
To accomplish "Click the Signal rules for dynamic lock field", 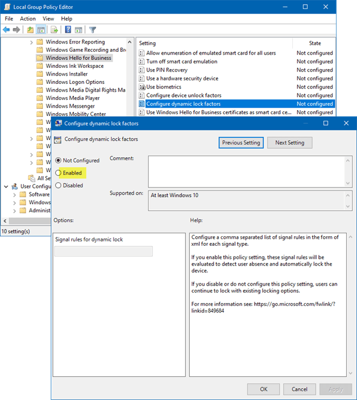I will [104, 251].
